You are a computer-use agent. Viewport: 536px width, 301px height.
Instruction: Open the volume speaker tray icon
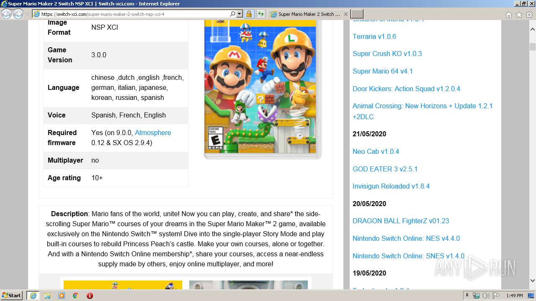[486, 296]
